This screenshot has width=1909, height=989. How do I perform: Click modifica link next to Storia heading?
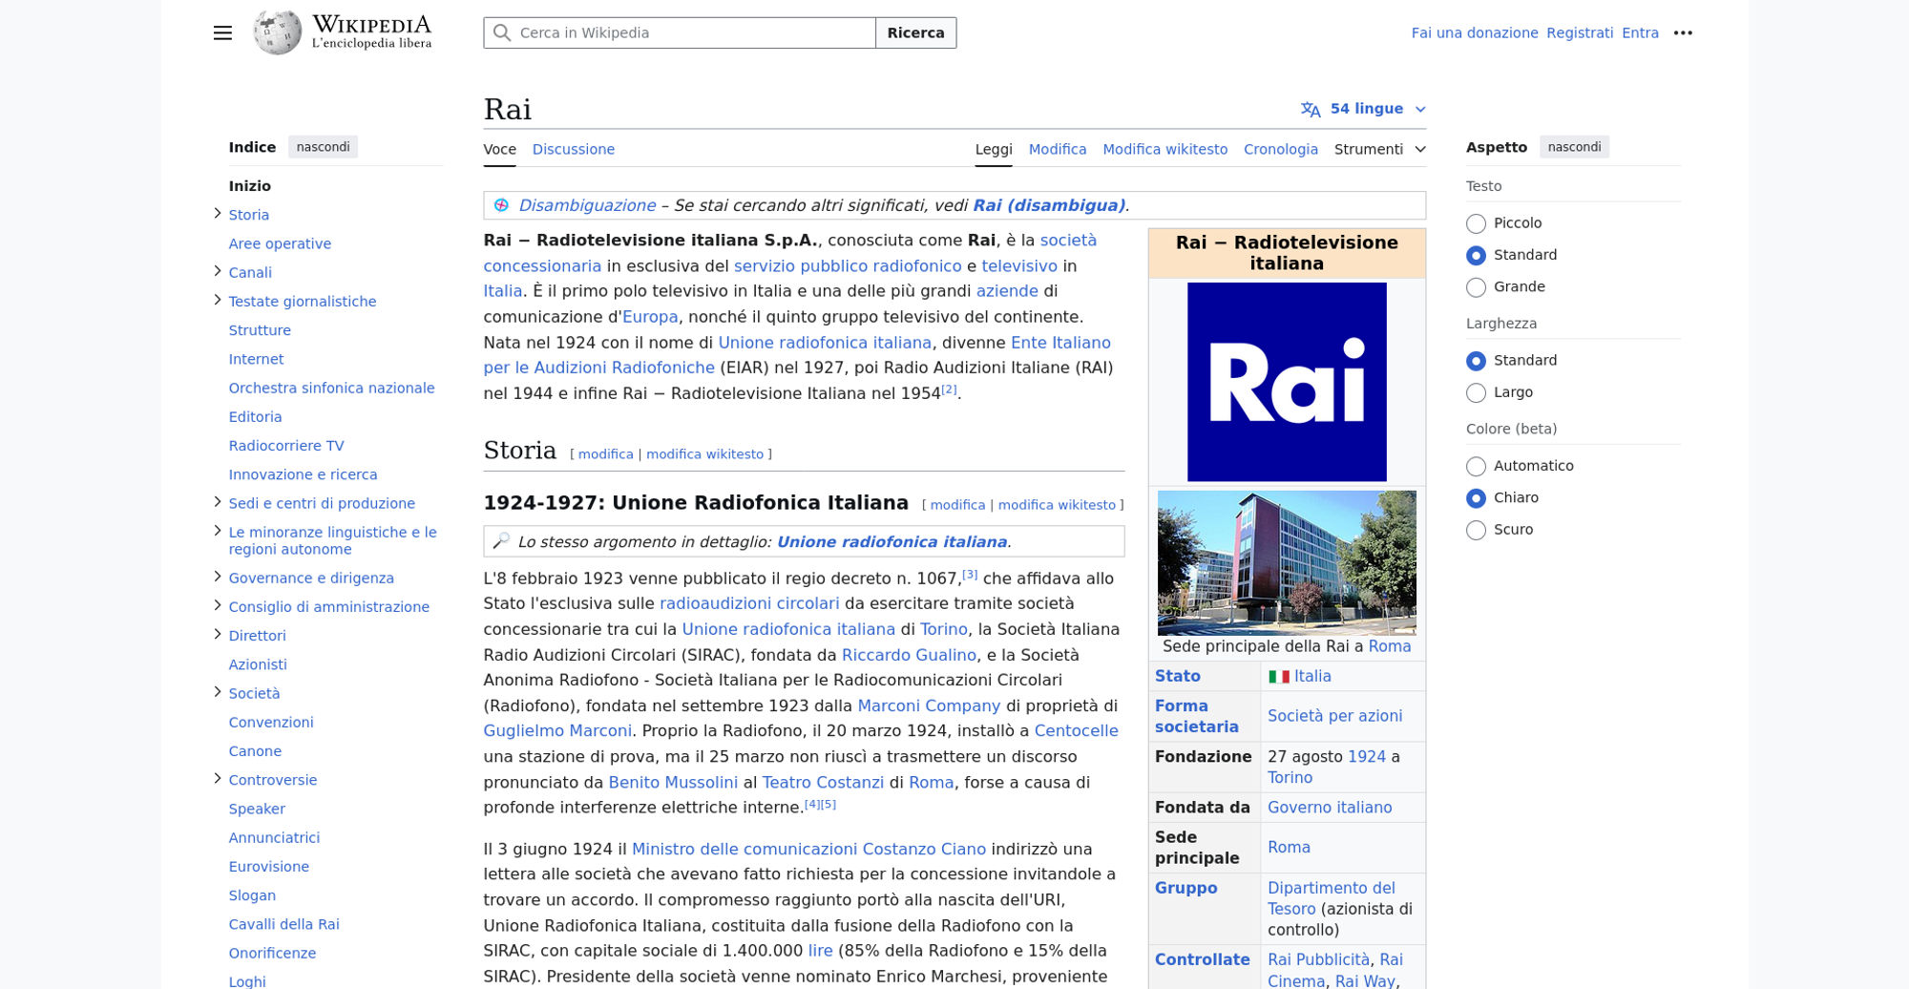point(605,454)
